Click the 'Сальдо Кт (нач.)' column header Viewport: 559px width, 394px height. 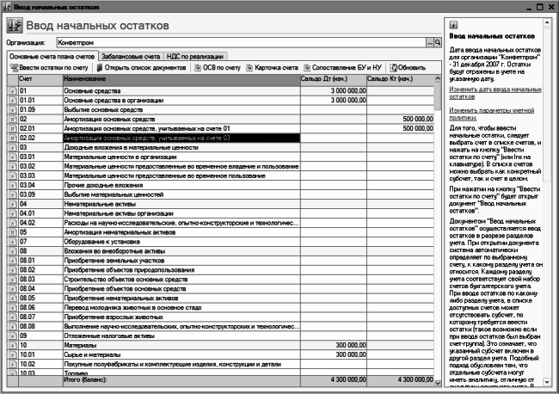pos(401,79)
